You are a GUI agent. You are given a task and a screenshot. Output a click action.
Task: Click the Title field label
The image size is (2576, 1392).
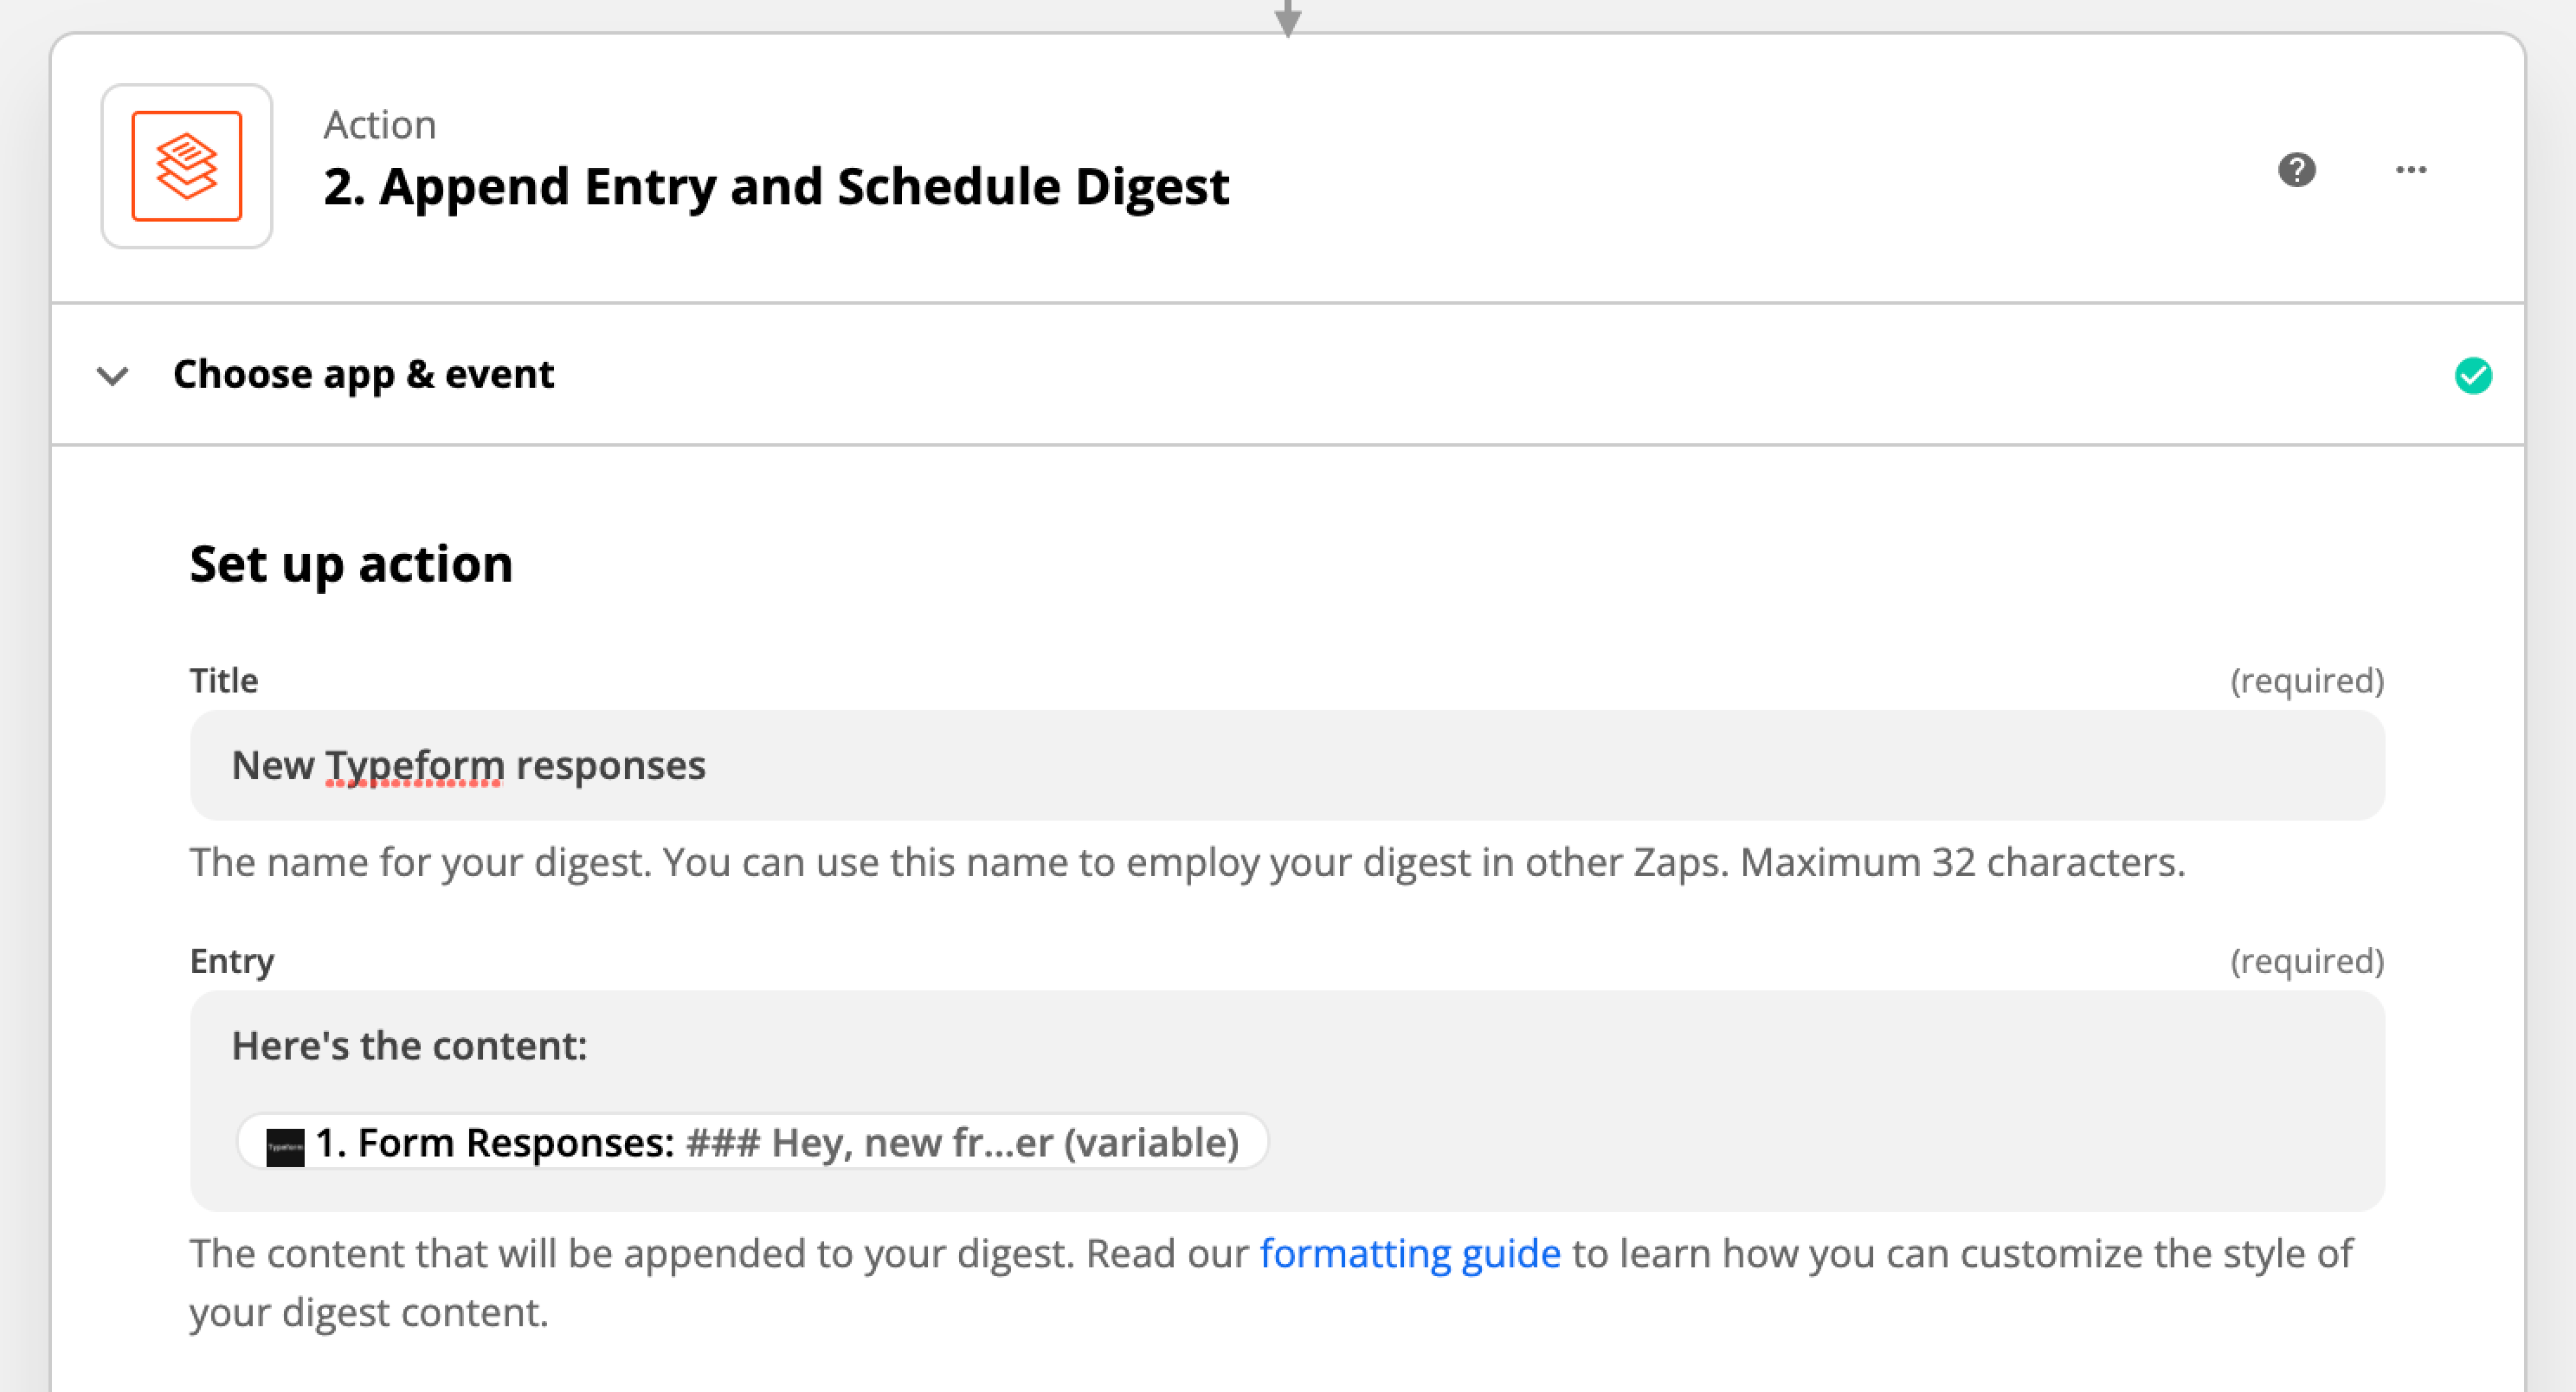point(224,680)
